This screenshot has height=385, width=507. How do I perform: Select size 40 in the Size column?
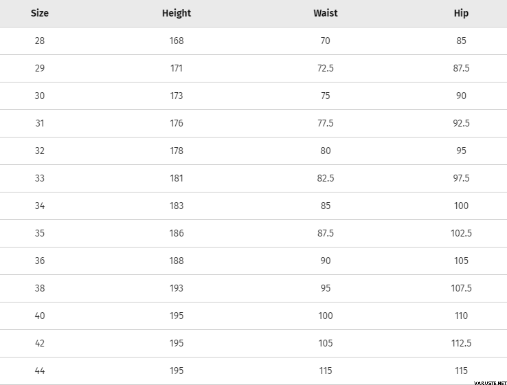click(40, 316)
